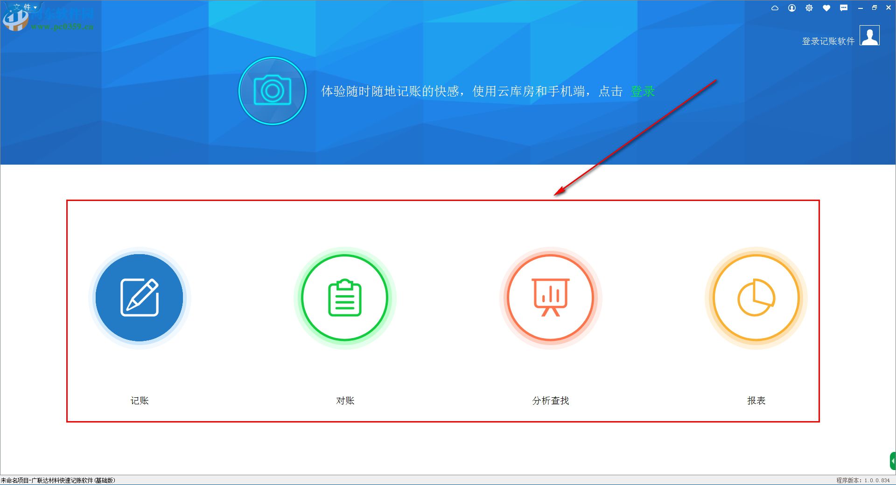Screen dimensions: 896x485
Task: Click the green 登录 link
Action: click(643, 91)
